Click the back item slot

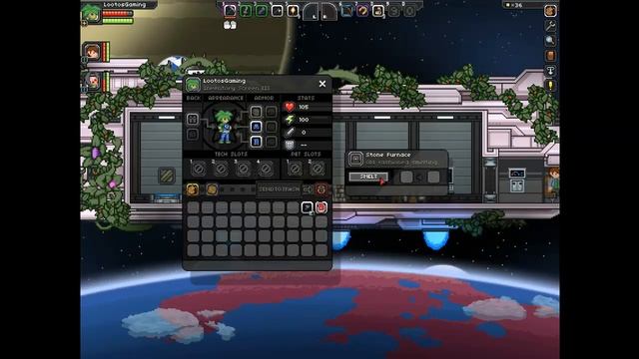click(x=193, y=119)
